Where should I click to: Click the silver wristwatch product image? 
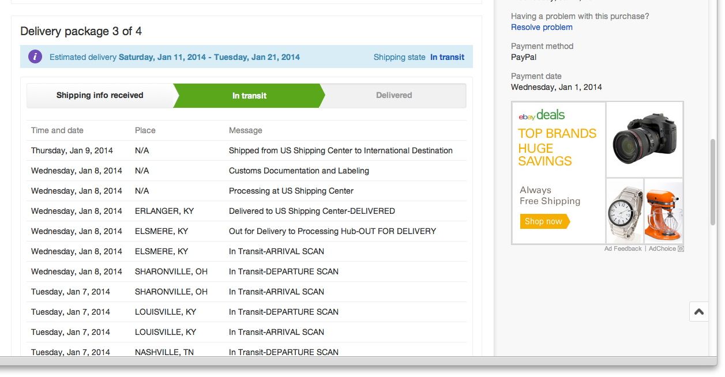pos(625,212)
